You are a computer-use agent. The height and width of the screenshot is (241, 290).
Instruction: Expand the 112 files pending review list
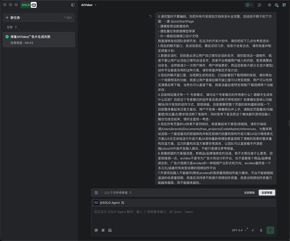[118, 193]
